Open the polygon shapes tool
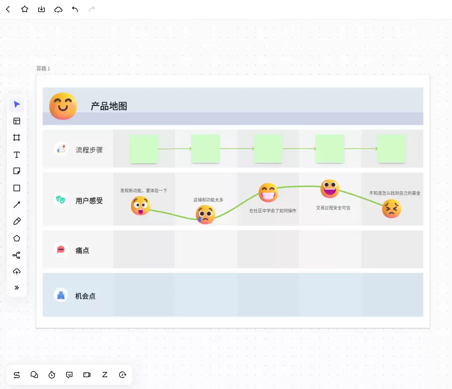This screenshot has width=452, height=389. tap(17, 238)
